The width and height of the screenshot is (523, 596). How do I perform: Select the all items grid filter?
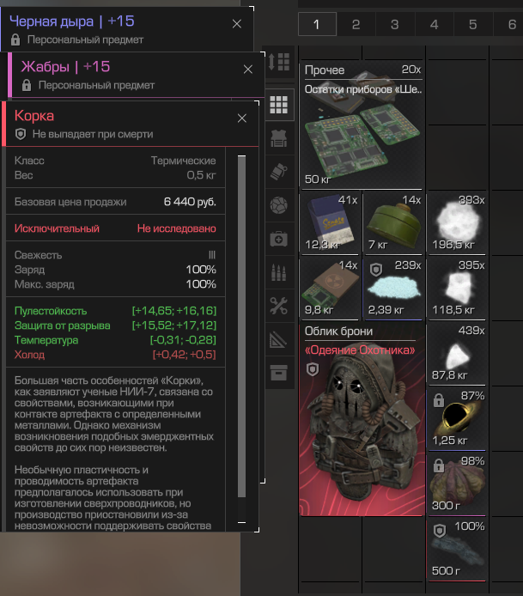tap(278, 106)
